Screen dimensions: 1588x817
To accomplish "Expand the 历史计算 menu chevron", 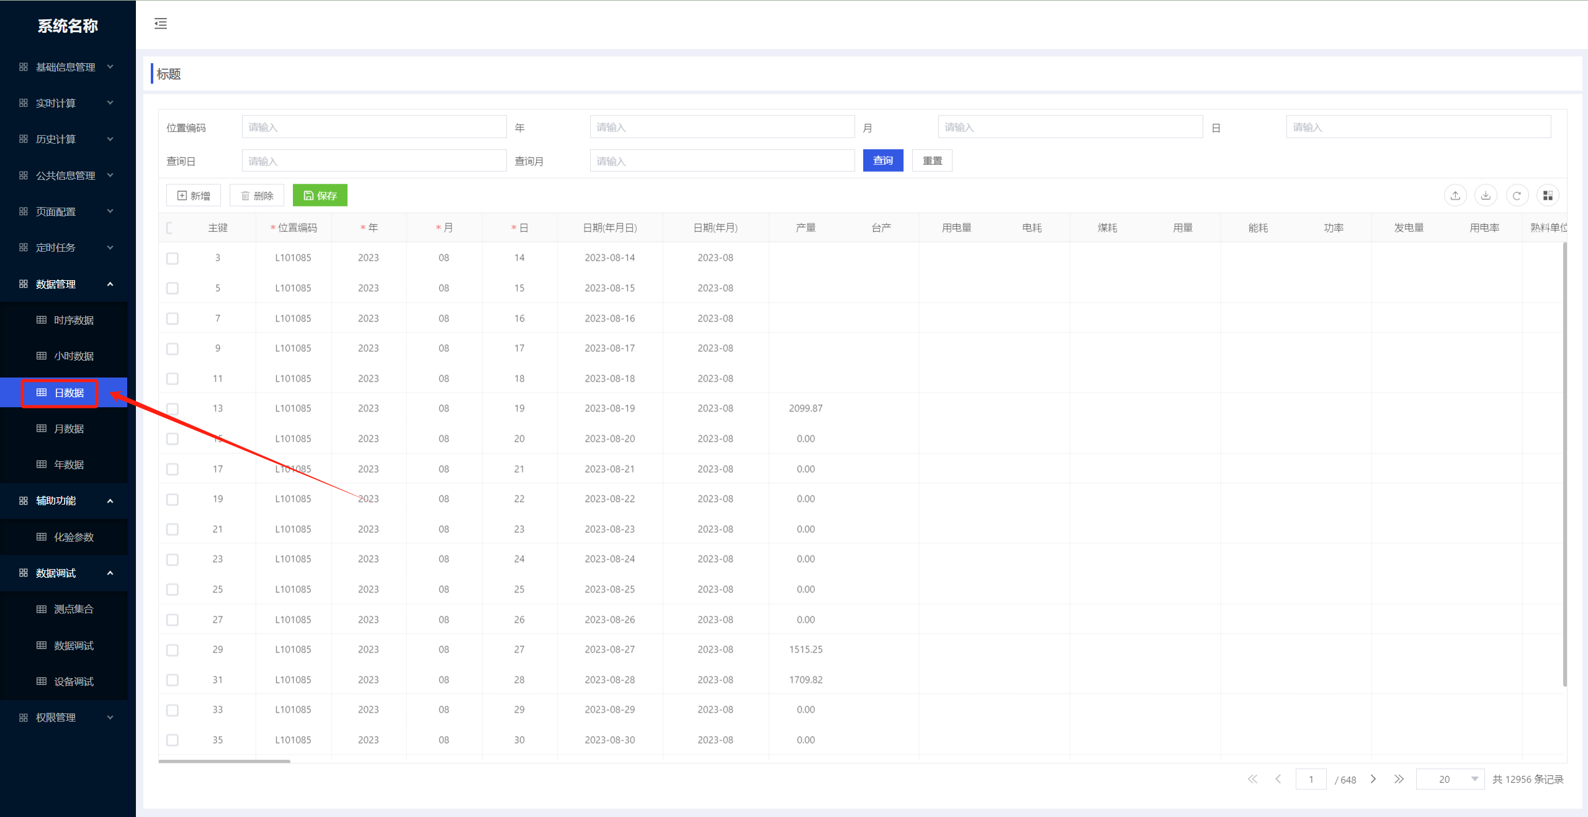I will 110,139.
